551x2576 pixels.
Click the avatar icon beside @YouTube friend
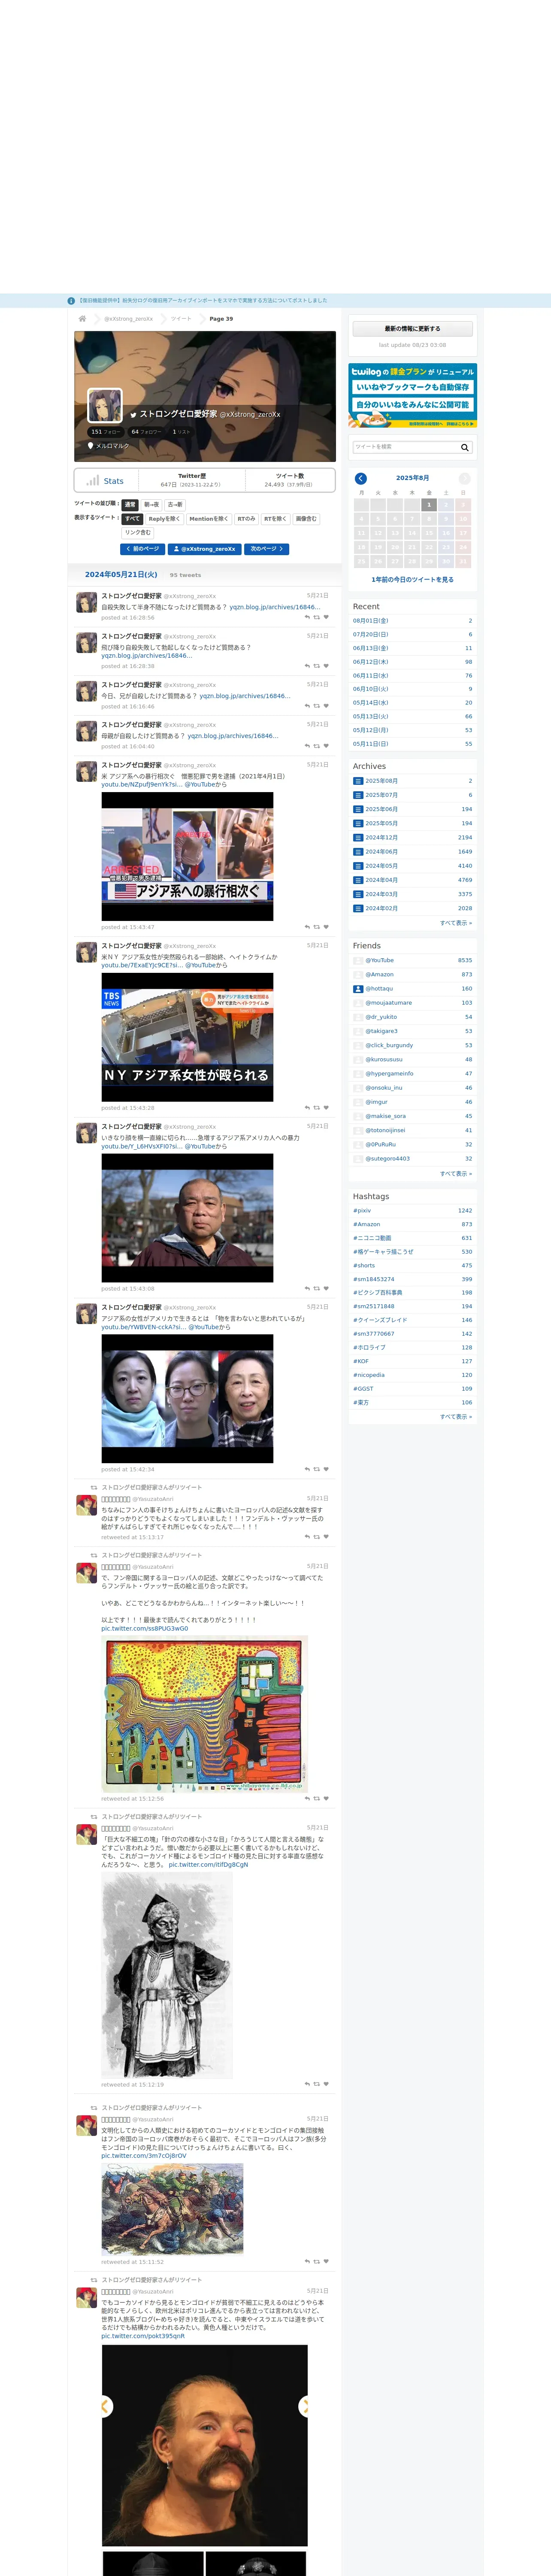358,960
